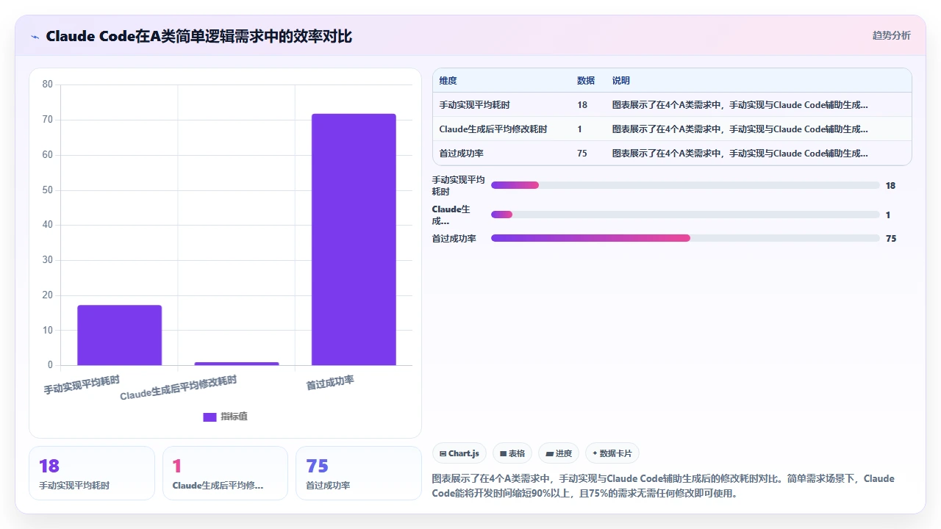Toggle the 指标值 legend swatch

(210, 417)
